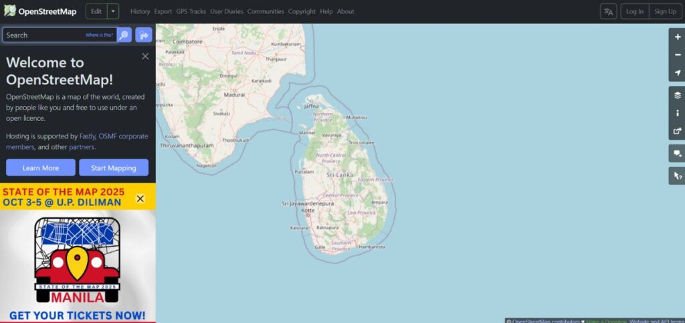Click the 'Hambantota' map label
Image resolution: width=685 pixels, height=323 pixels.
coord(372,247)
